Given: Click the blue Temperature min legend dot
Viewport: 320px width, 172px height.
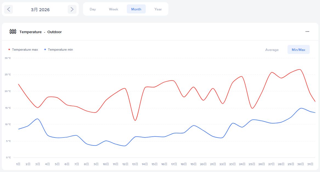Looking at the screenshot, I should point(45,50).
